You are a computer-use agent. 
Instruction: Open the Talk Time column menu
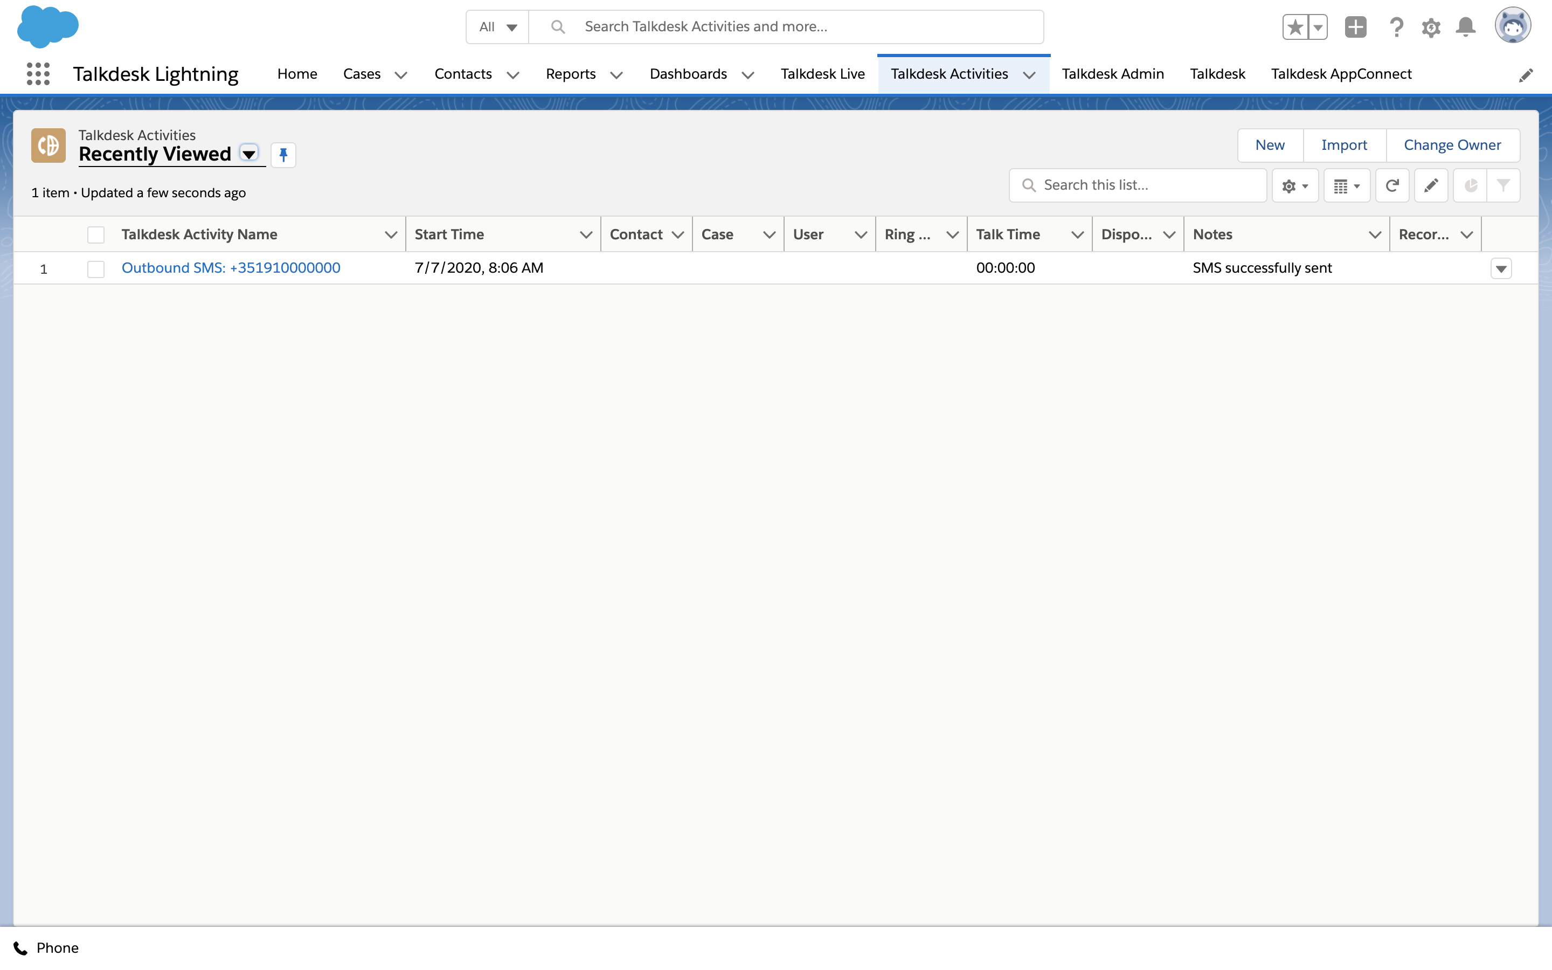1077,235
